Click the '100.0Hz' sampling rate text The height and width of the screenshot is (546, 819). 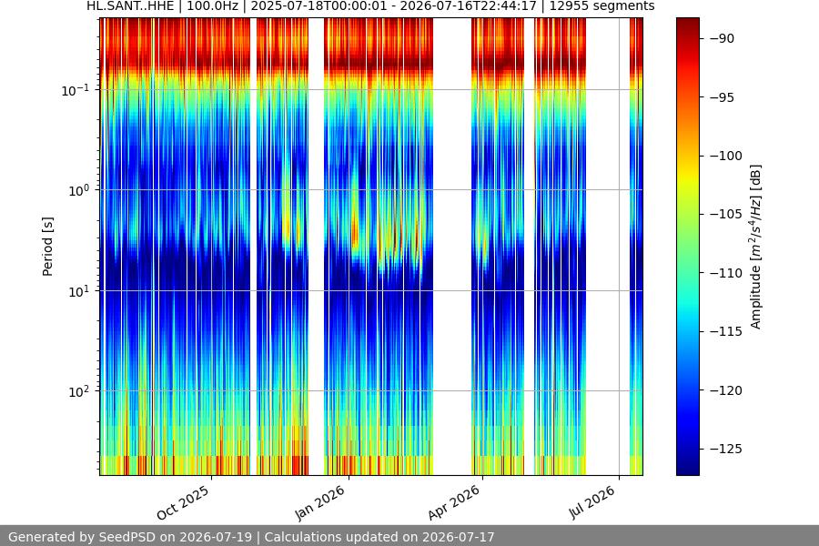tap(213, 6)
